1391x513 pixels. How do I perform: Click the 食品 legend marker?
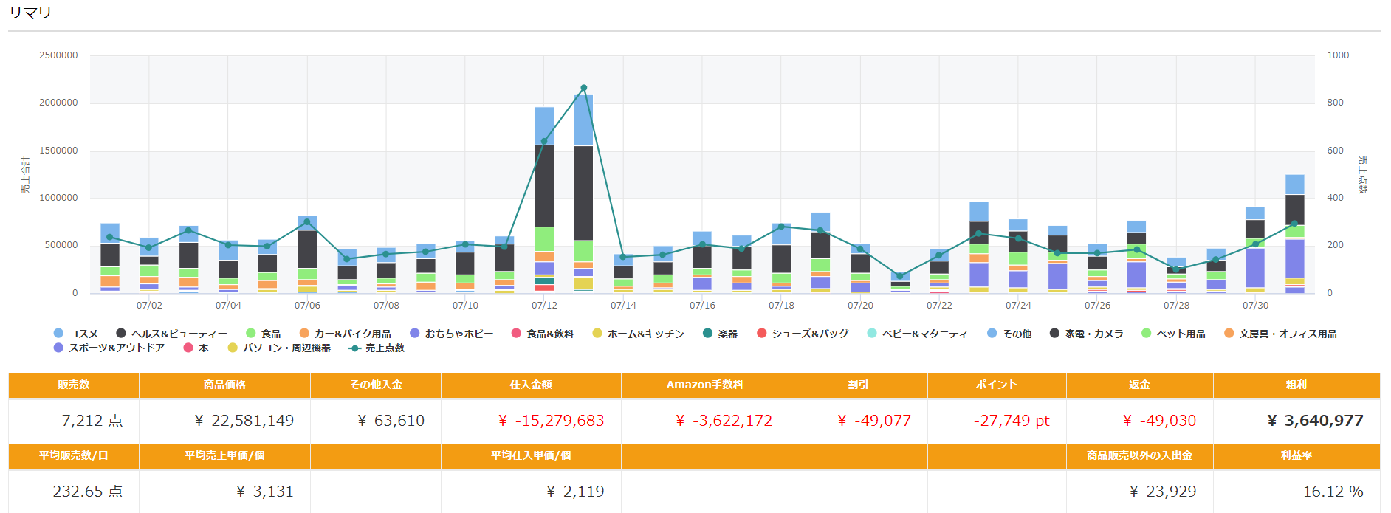point(251,334)
